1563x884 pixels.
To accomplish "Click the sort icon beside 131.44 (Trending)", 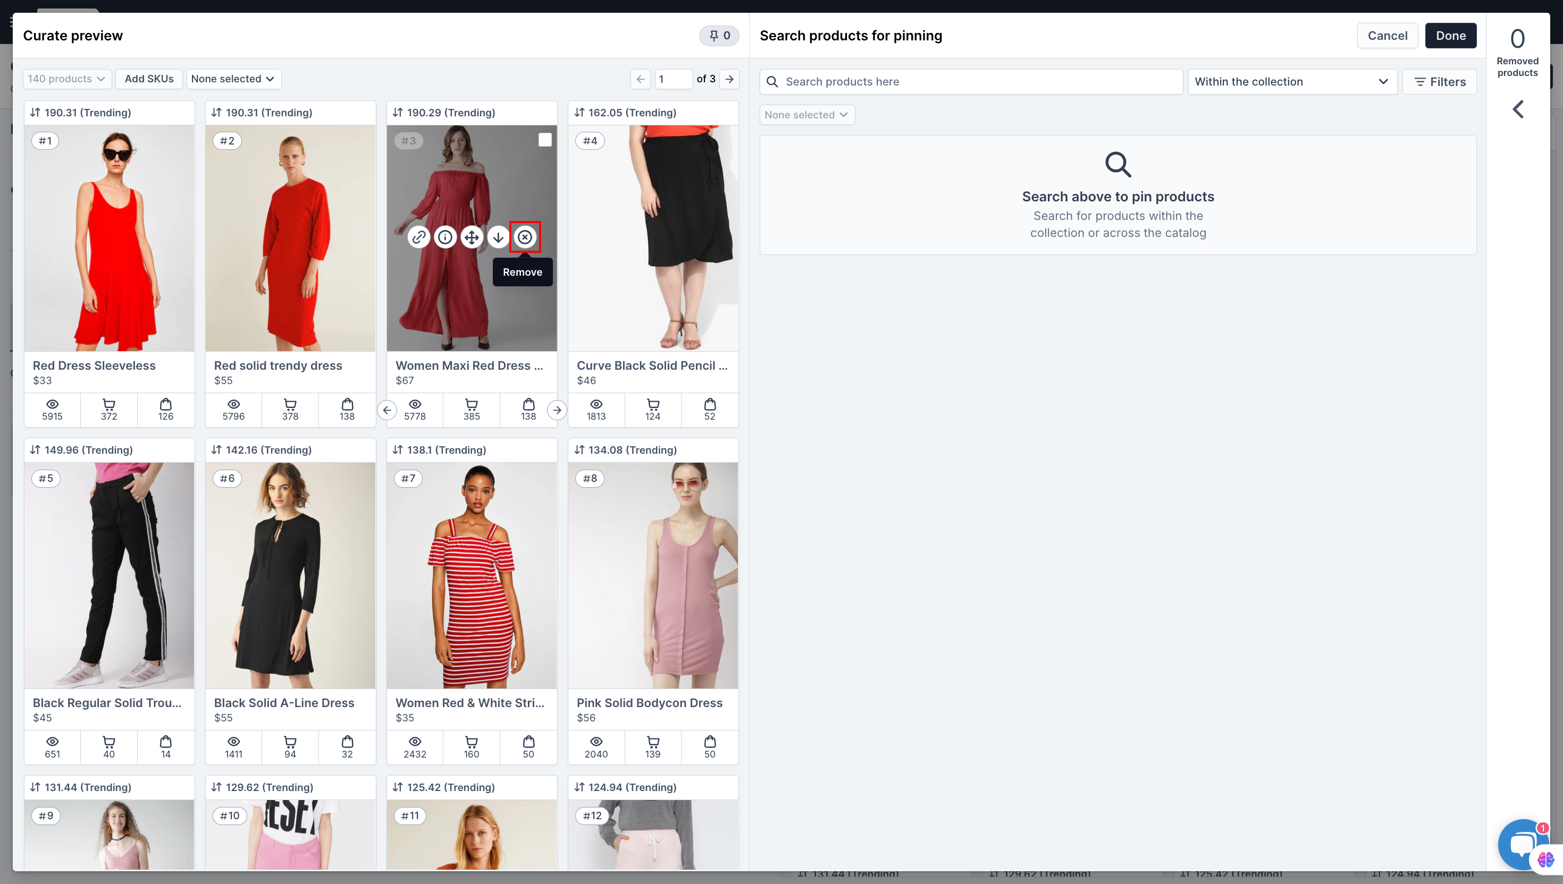I will (x=35, y=787).
